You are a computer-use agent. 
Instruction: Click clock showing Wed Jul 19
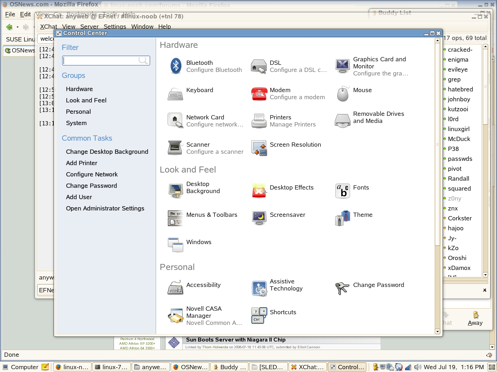454,367
